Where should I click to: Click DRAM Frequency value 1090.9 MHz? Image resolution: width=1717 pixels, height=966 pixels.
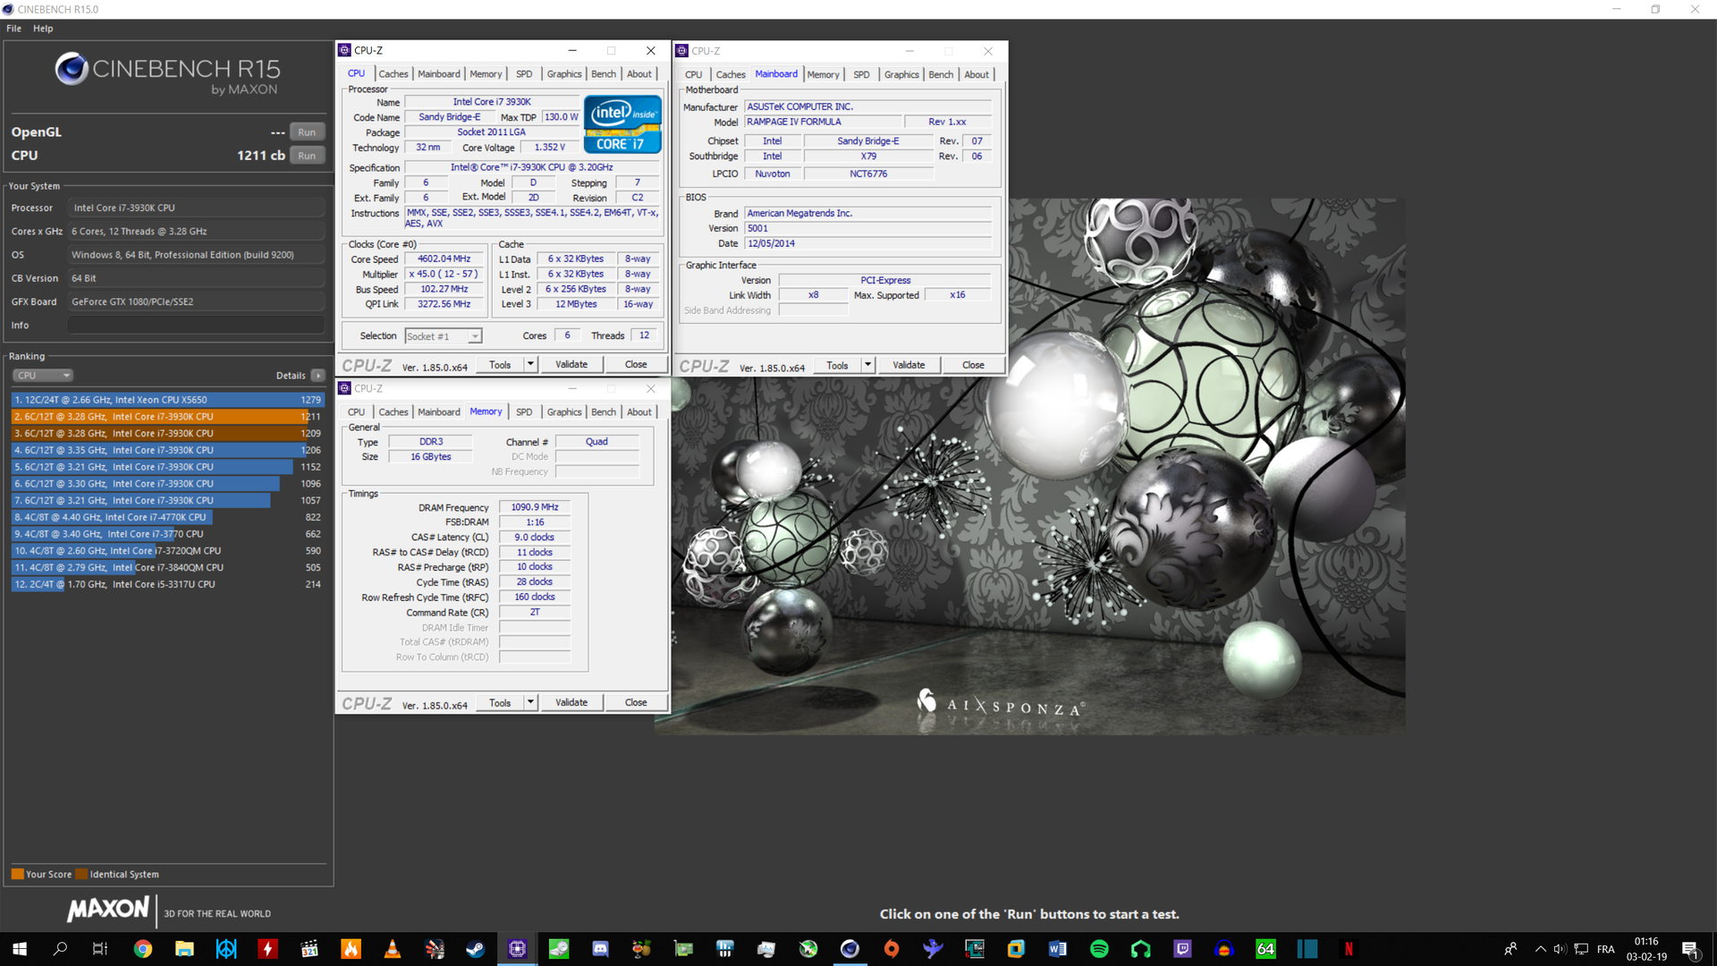point(535,507)
